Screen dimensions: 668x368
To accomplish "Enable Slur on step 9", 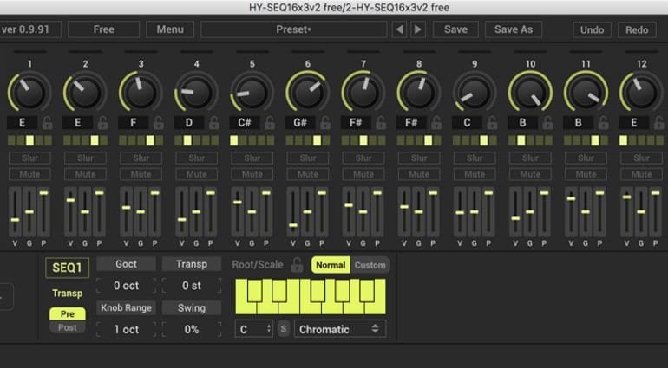I will (475, 158).
